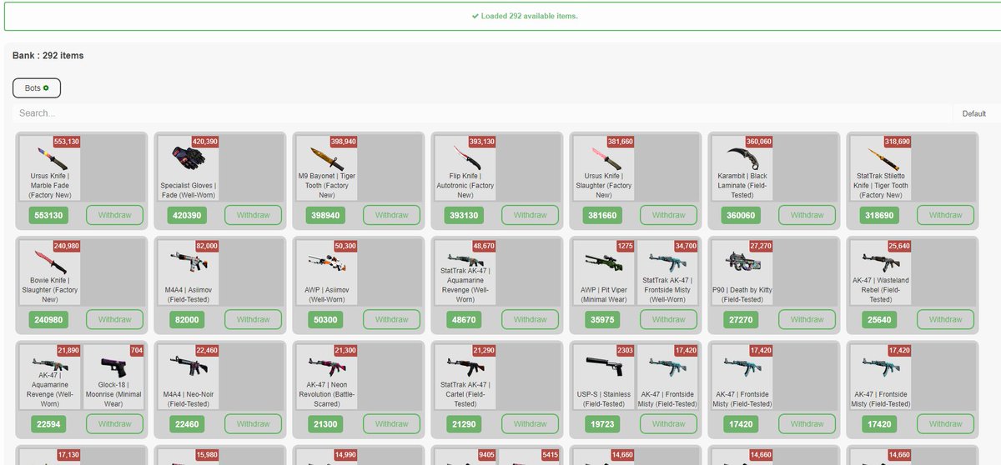
Task: Select StatTrak AK-47 Frontside Misty Well-Worn
Action: click(668, 272)
